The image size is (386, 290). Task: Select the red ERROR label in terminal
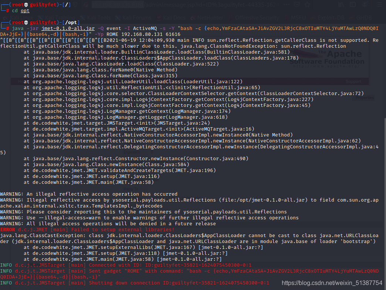coord(8,230)
